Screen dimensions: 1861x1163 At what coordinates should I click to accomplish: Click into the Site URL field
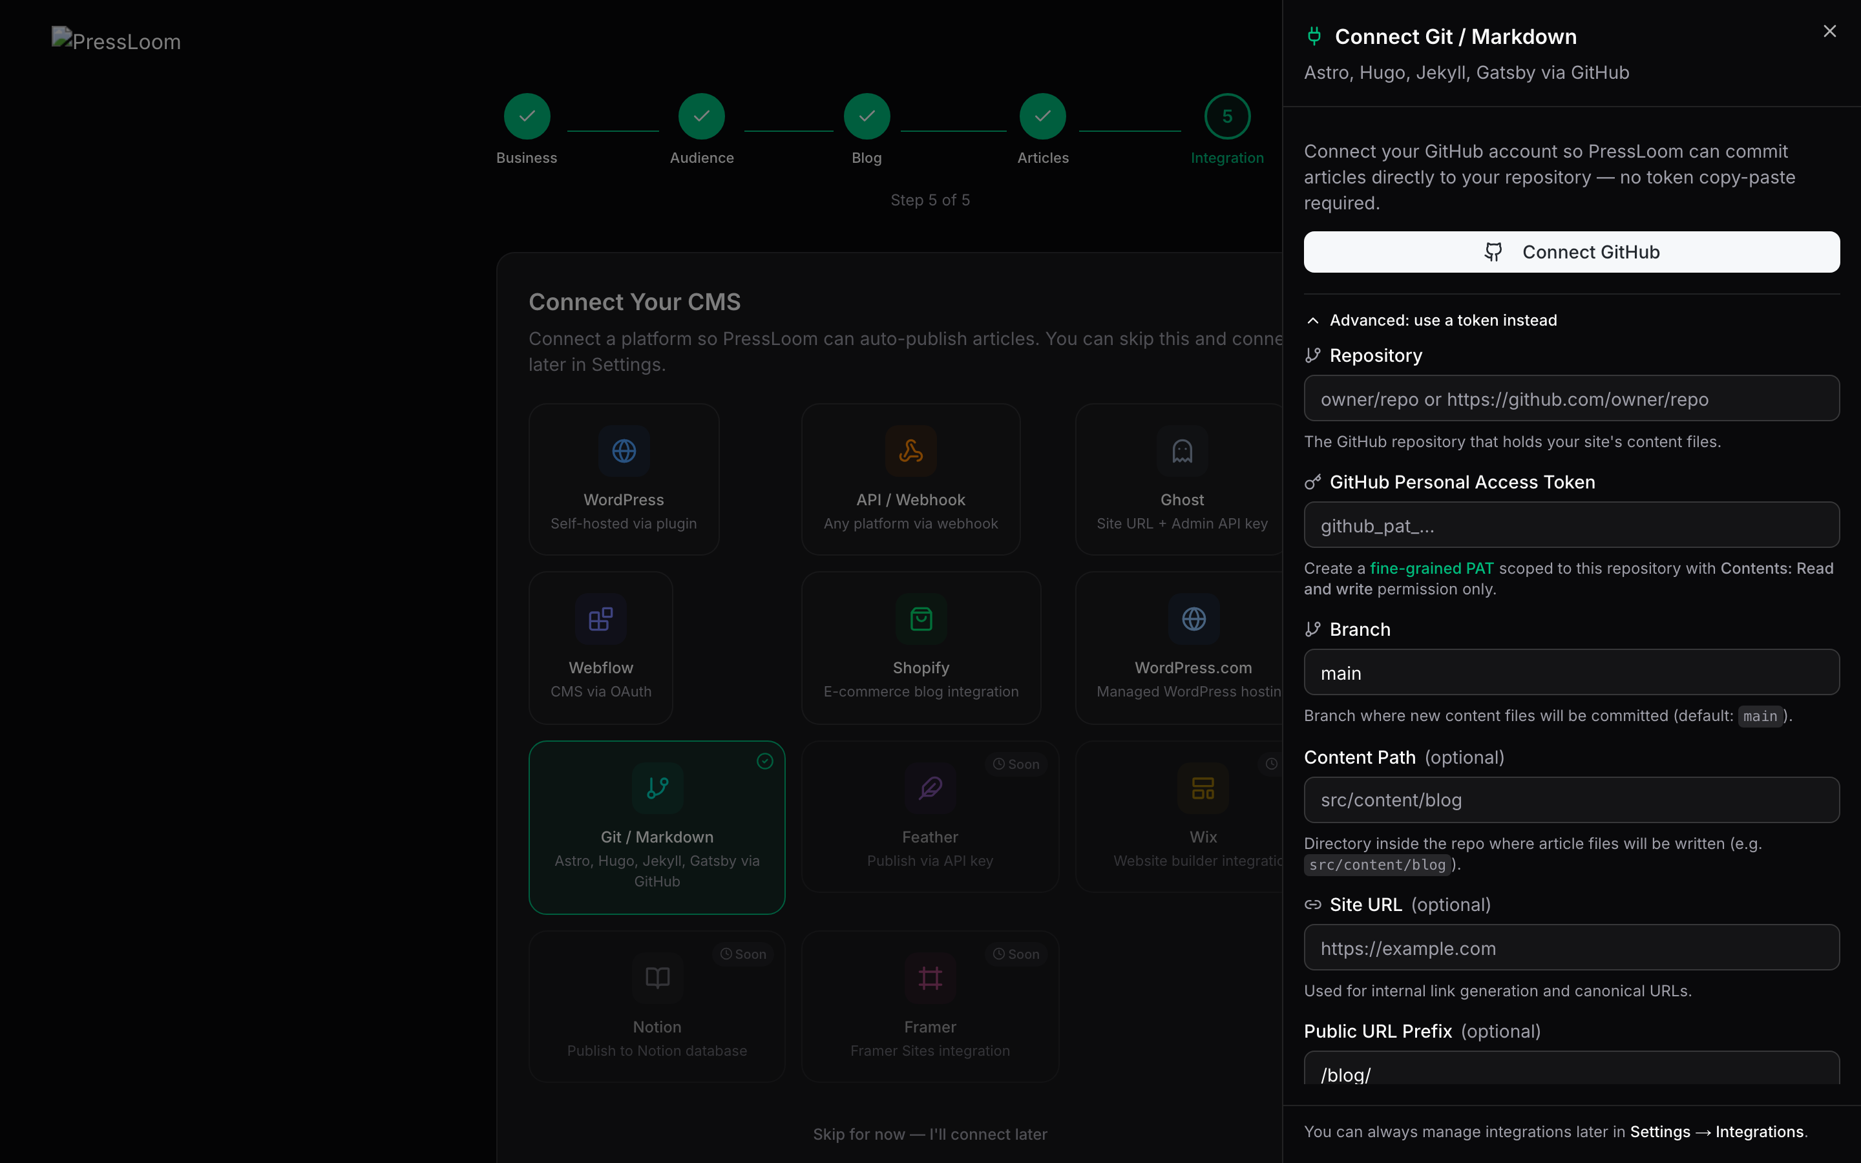(1571, 948)
